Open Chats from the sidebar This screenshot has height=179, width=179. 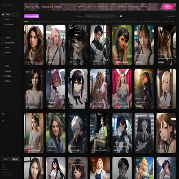[7, 19]
